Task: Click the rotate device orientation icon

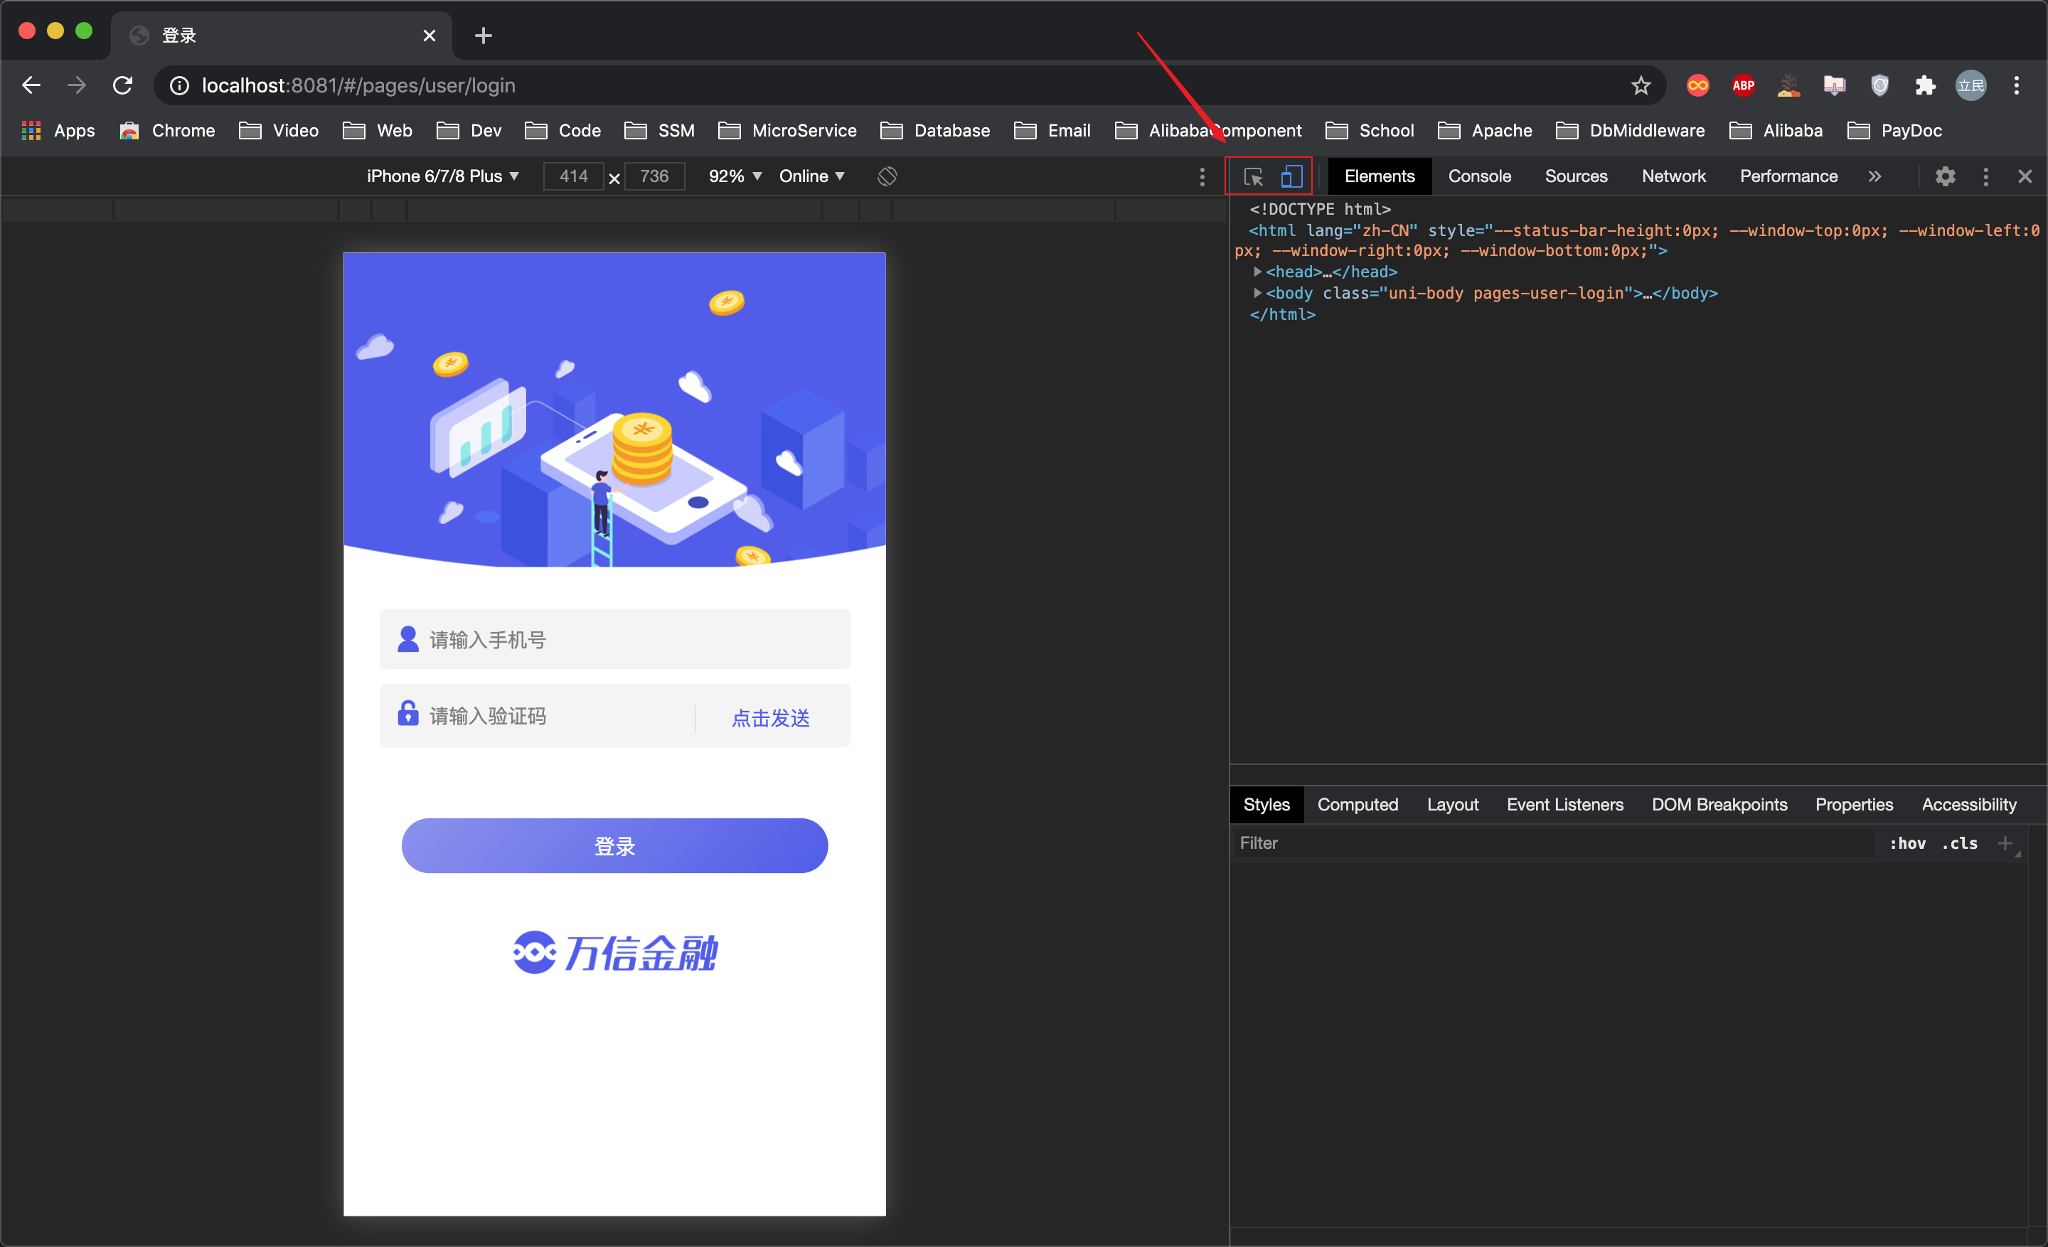Action: [887, 176]
